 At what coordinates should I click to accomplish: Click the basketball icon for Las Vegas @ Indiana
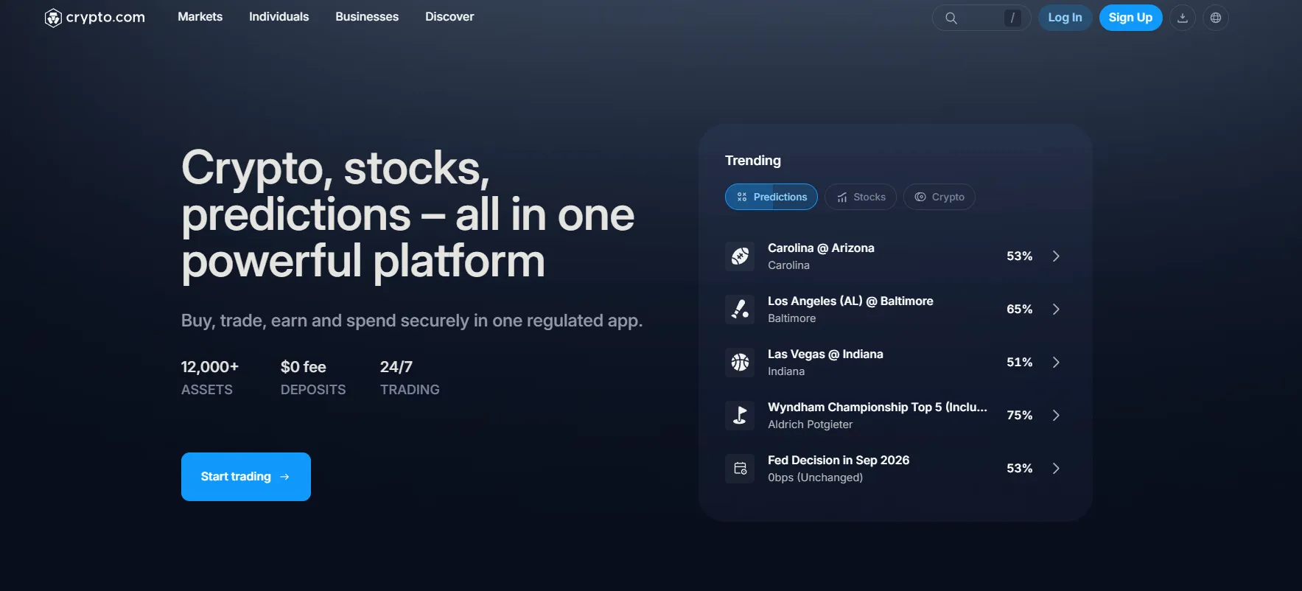point(740,363)
